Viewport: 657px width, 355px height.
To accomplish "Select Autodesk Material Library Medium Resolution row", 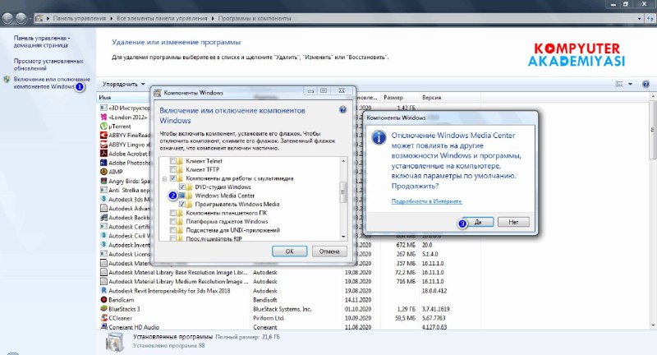I will coord(288,282).
